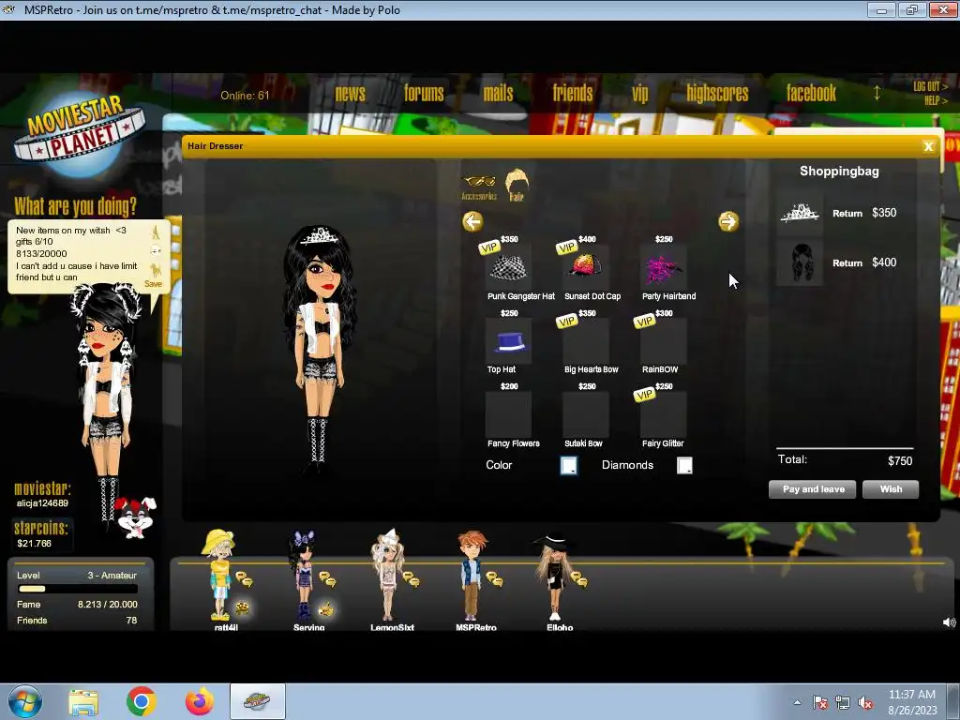960x720 pixels.
Task: Visit friend Serving's avatar
Action: point(304,576)
